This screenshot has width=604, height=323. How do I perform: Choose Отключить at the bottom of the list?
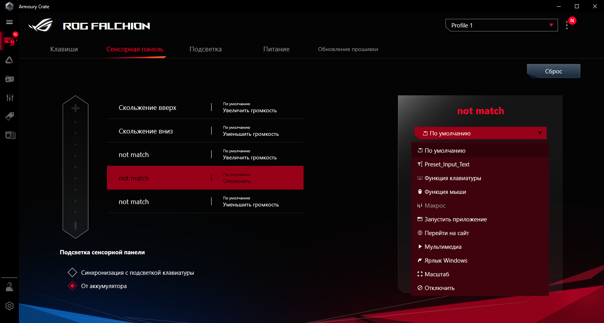coord(480,288)
